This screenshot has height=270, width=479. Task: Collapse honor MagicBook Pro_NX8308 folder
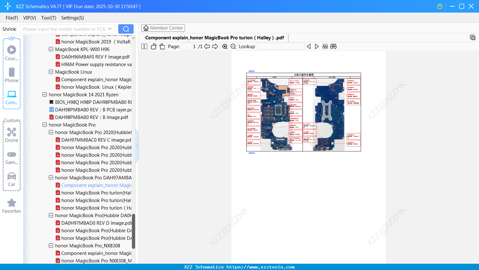[51, 246]
